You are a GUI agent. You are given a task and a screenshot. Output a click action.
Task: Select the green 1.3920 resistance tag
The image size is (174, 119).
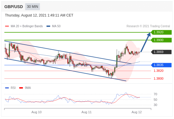click(161, 32)
